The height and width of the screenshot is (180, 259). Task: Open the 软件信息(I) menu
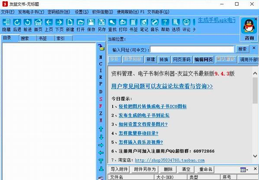(103, 12)
